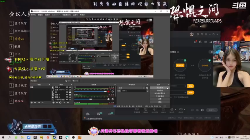Select the 文本 (GDI+) 2 source row
The image size is (250, 140).
[x=62, y=90]
